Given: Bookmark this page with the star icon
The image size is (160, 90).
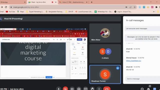Looking at the screenshot, I should click(x=135, y=7).
